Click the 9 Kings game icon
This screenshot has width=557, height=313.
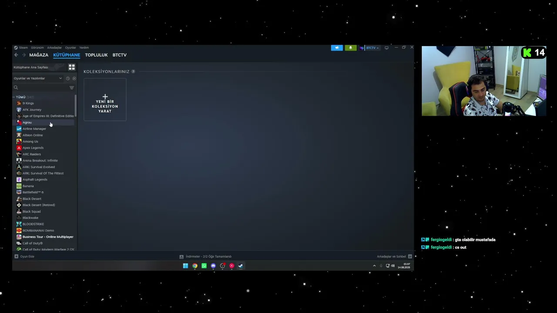[19, 103]
